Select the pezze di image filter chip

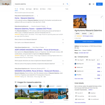point(51,86)
